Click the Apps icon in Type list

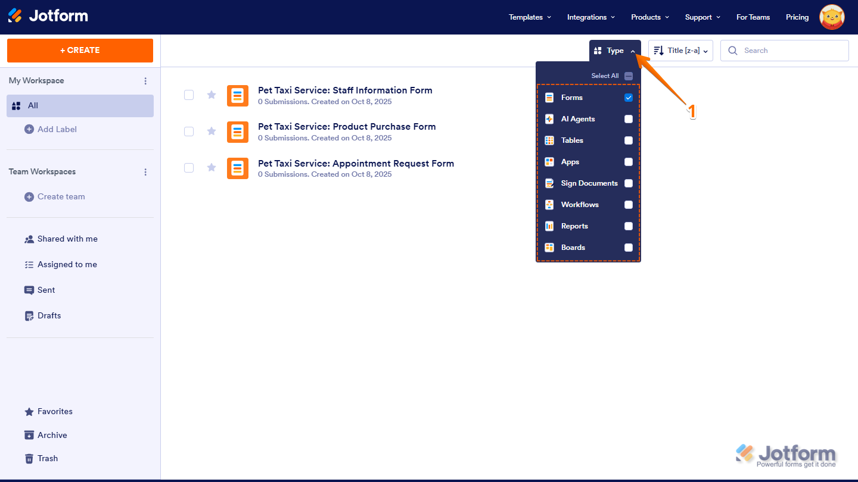[549, 162]
